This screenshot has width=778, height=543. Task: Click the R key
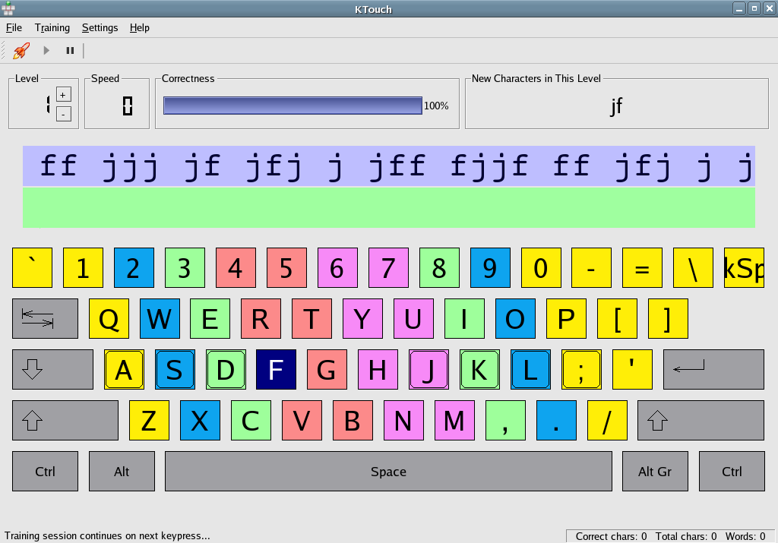[261, 318]
